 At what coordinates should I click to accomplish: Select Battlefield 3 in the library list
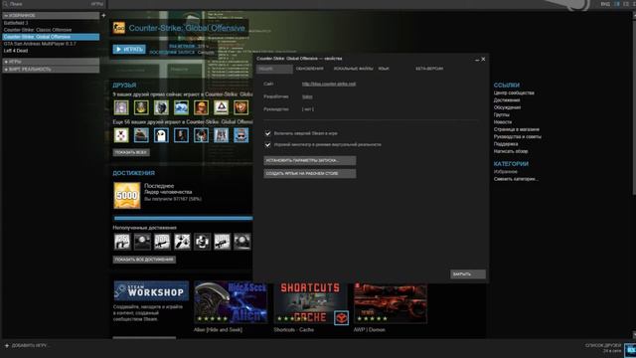[51, 23]
